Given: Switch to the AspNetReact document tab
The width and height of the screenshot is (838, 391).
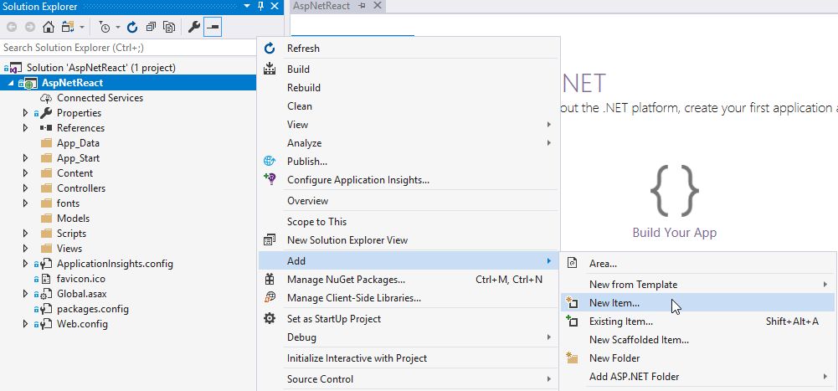Looking at the screenshot, I should [324, 6].
